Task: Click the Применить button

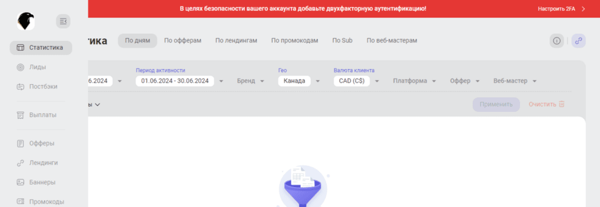Action: pyautogui.click(x=496, y=104)
